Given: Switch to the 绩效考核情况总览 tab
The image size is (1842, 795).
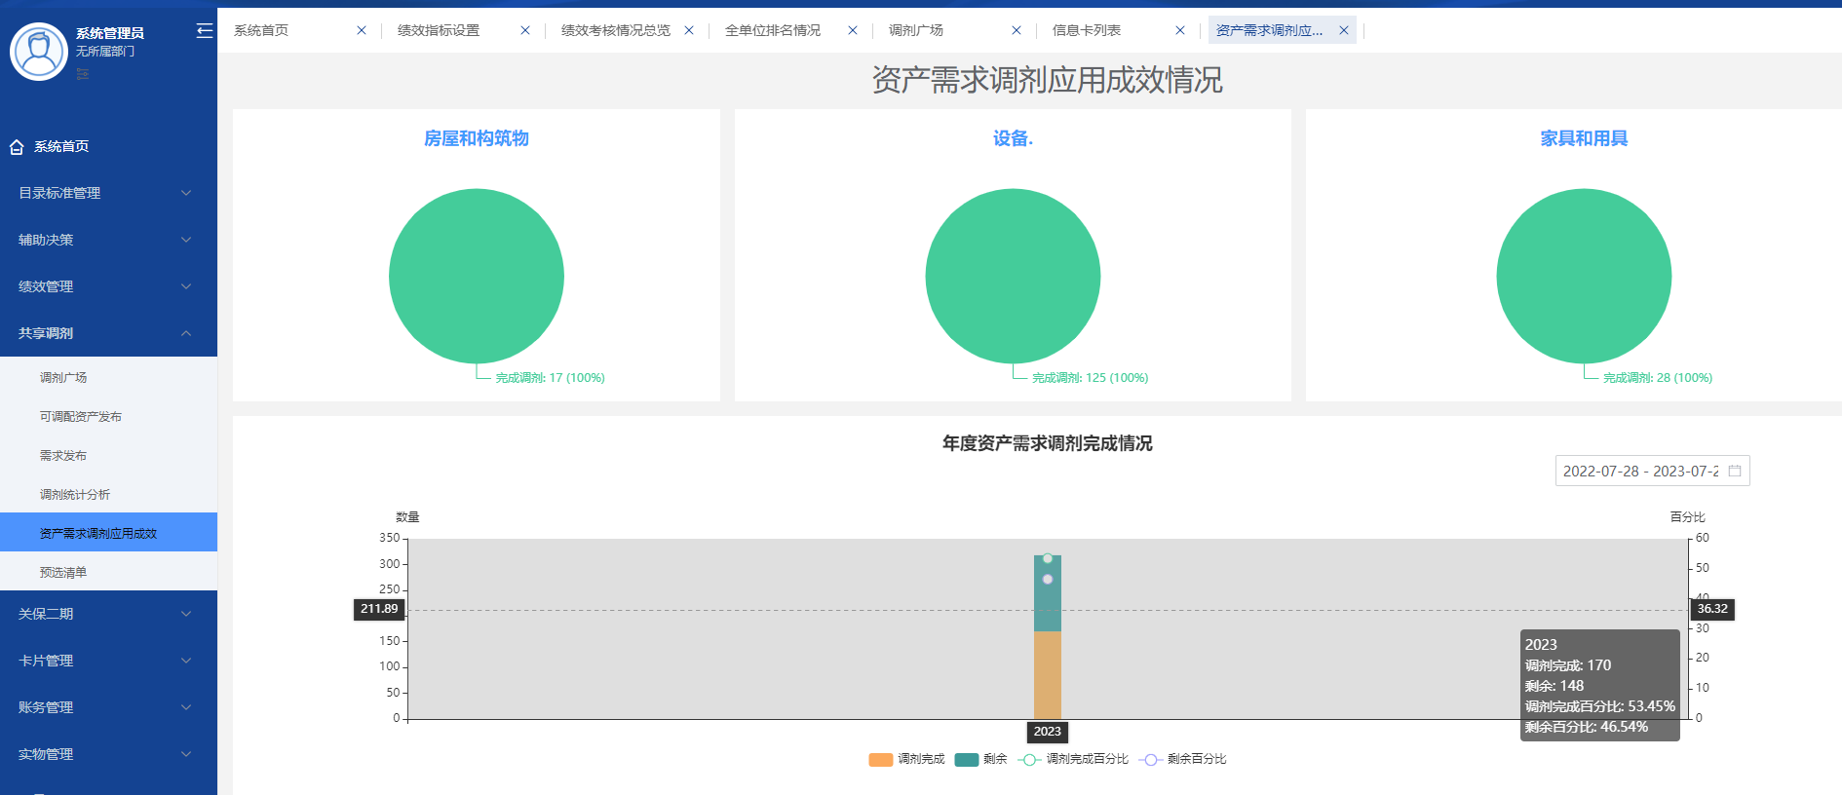Looking at the screenshot, I should click(x=616, y=30).
